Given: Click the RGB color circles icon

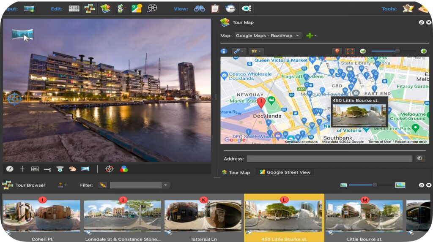Looking at the screenshot, I should (123, 169).
